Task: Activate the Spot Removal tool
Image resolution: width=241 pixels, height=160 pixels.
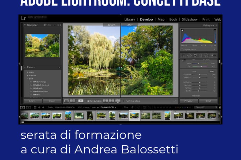Action: tap(189, 55)
